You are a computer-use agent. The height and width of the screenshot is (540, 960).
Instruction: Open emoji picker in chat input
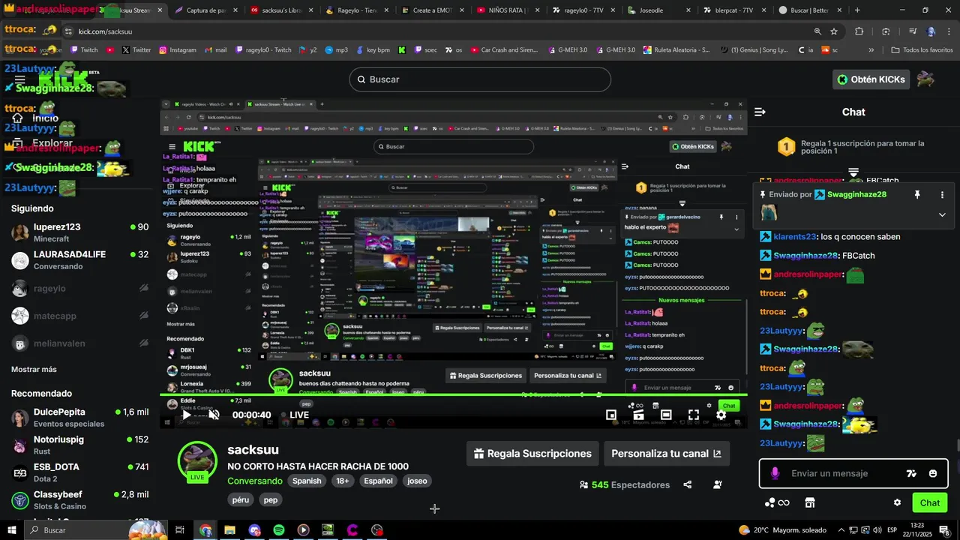point(933,473)
